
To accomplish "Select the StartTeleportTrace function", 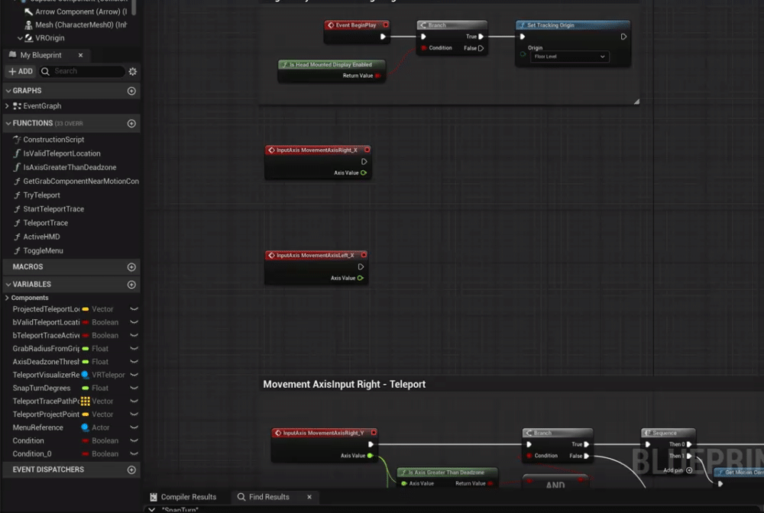I will pos(53,209).
